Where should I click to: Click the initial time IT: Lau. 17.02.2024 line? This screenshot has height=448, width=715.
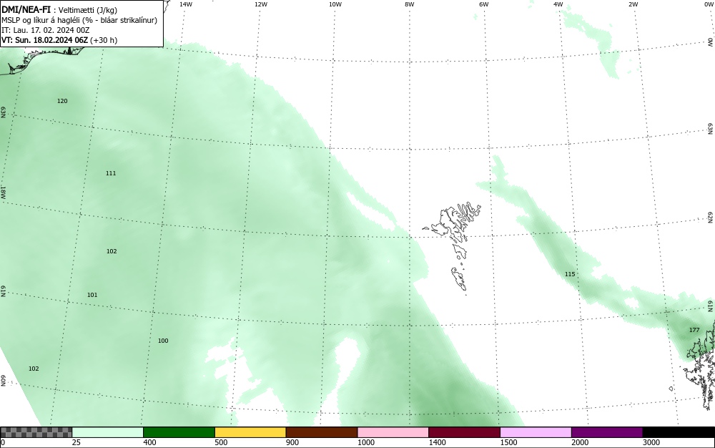pyautogui.click(x=46, y=30)
